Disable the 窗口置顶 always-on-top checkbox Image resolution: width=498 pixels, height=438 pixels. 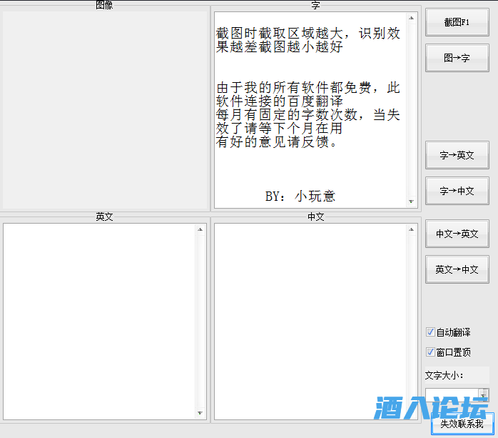[x=430, y=352]
